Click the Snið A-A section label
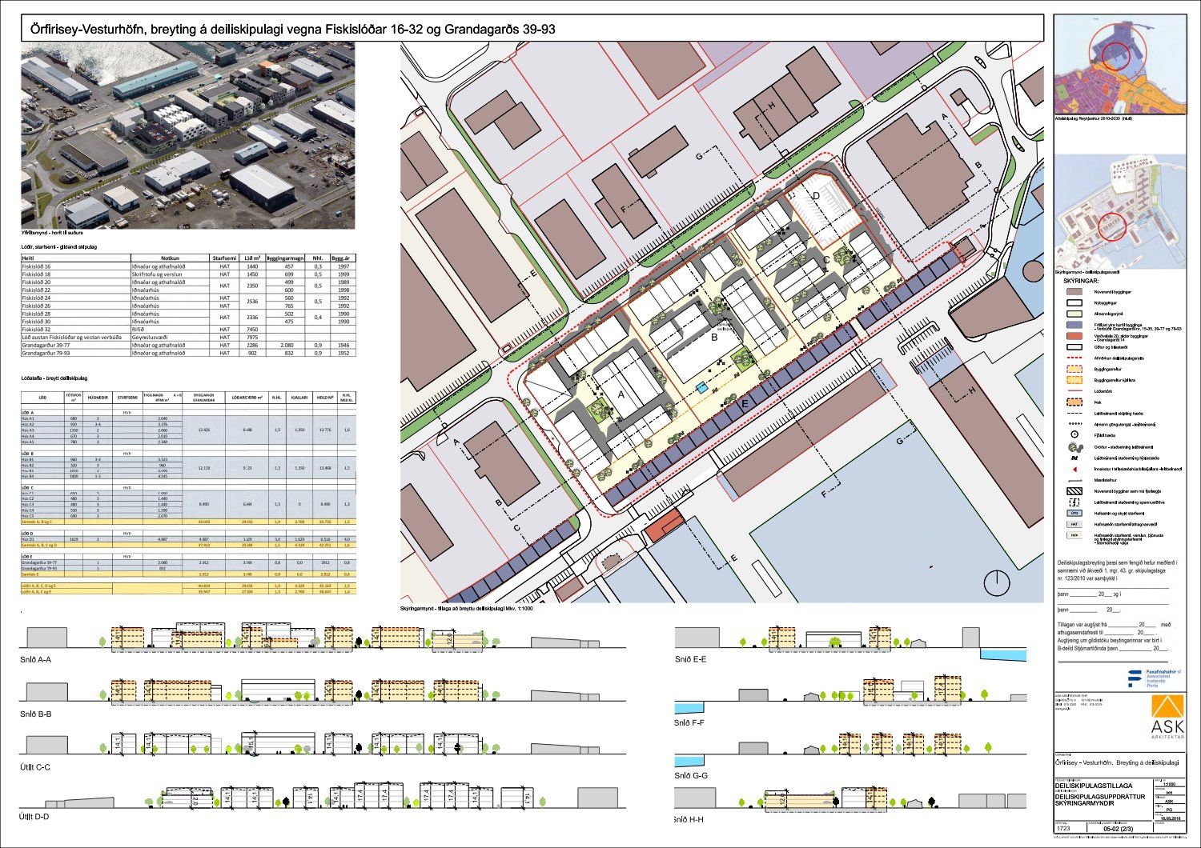Viewport: 1201px width, 848px height. [x=36, y=660]
